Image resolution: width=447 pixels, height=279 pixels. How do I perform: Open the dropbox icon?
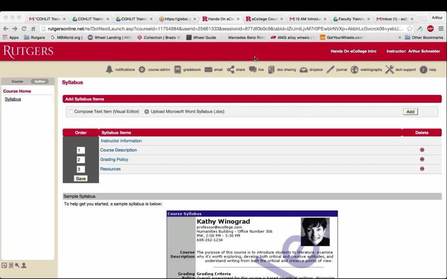(304, 70)
